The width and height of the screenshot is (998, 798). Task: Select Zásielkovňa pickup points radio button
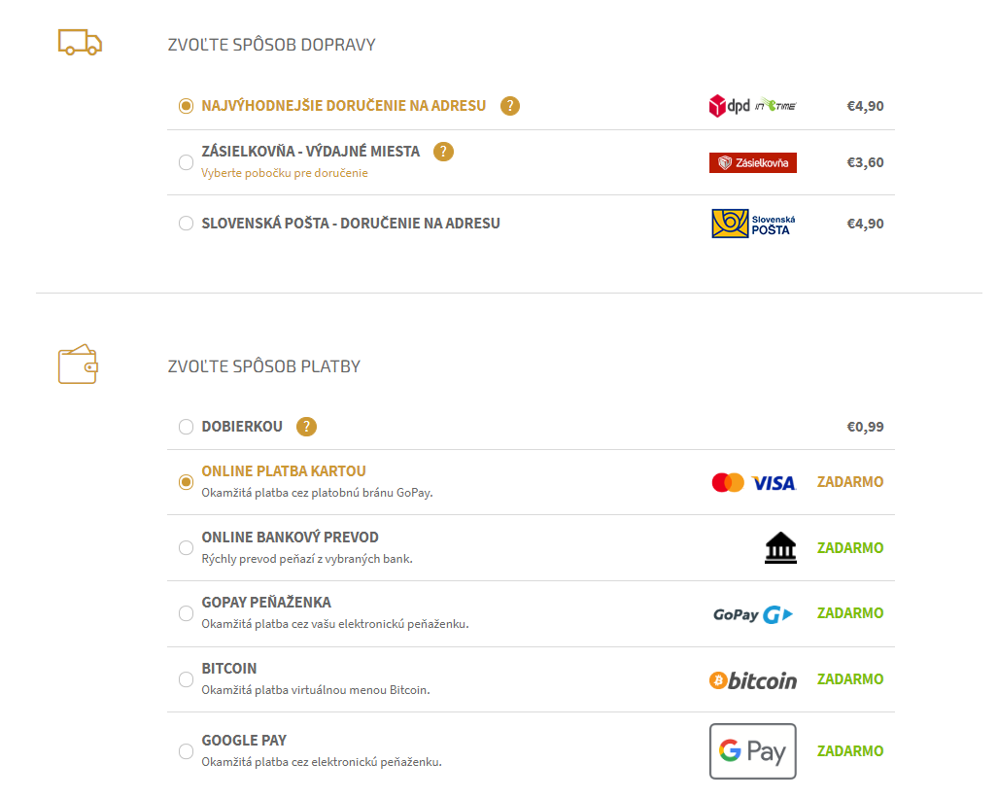186,162
